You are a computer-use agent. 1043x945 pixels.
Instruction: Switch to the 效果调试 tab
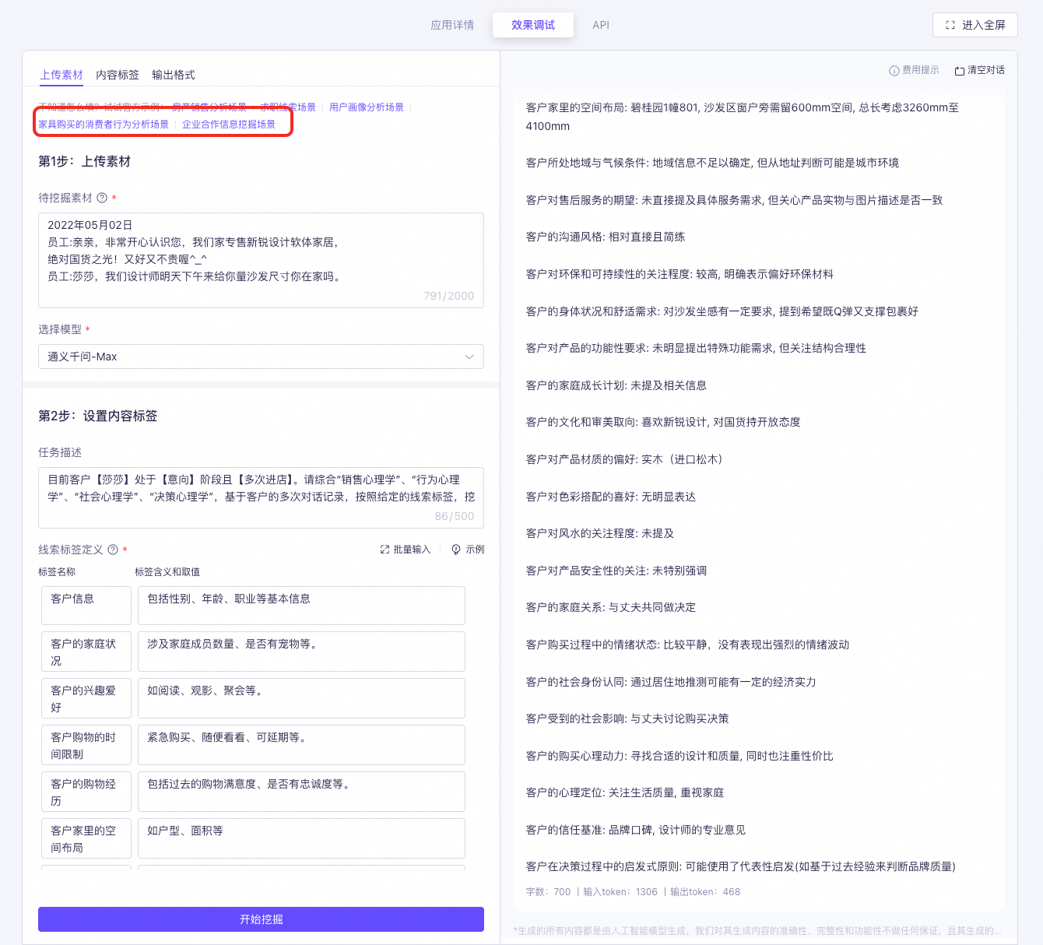[533, 25]
